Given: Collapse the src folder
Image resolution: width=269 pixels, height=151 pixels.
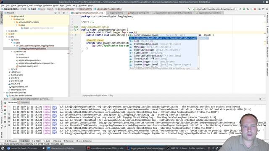Looking at the screenshot, I should click(7, 37).
